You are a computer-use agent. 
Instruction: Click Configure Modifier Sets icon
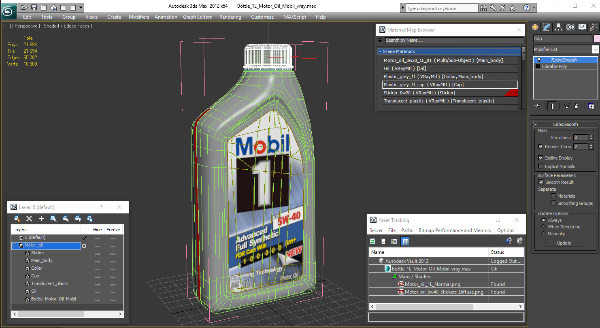(591, 106)
